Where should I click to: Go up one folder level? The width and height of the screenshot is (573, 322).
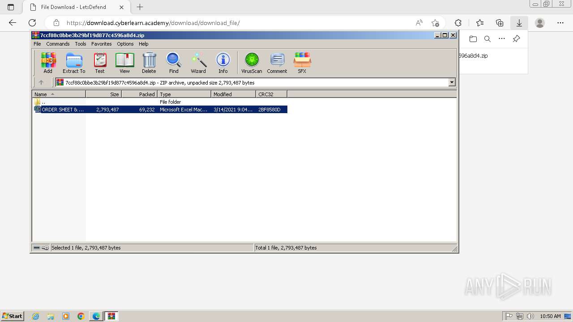41,82
